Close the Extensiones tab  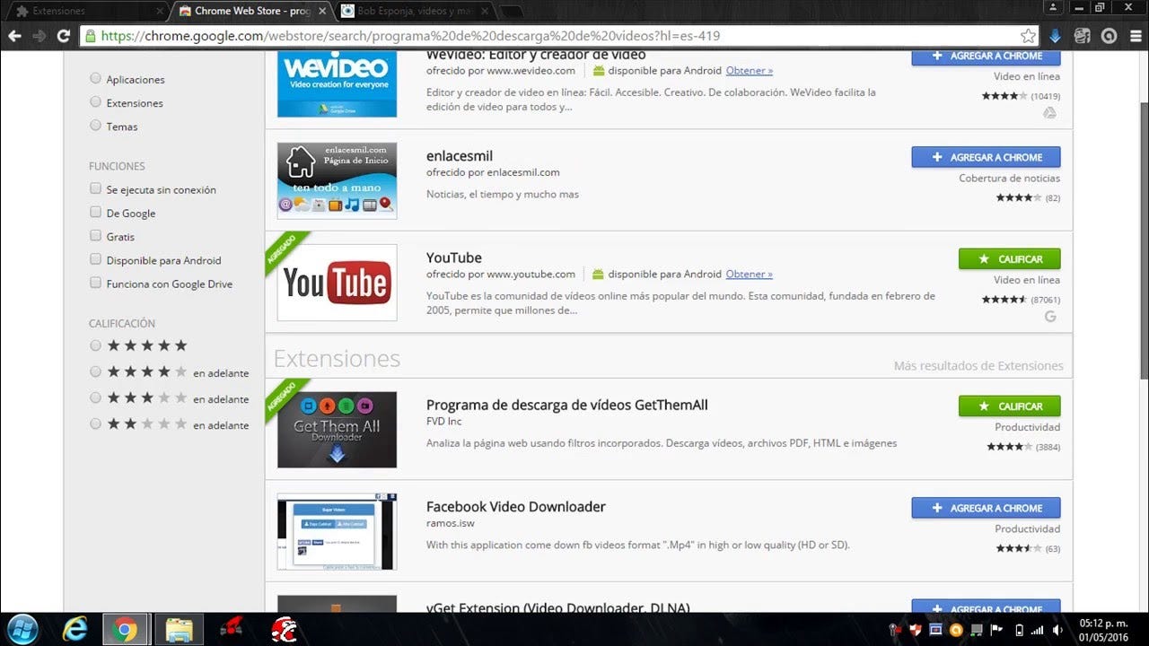click(160, 11)
